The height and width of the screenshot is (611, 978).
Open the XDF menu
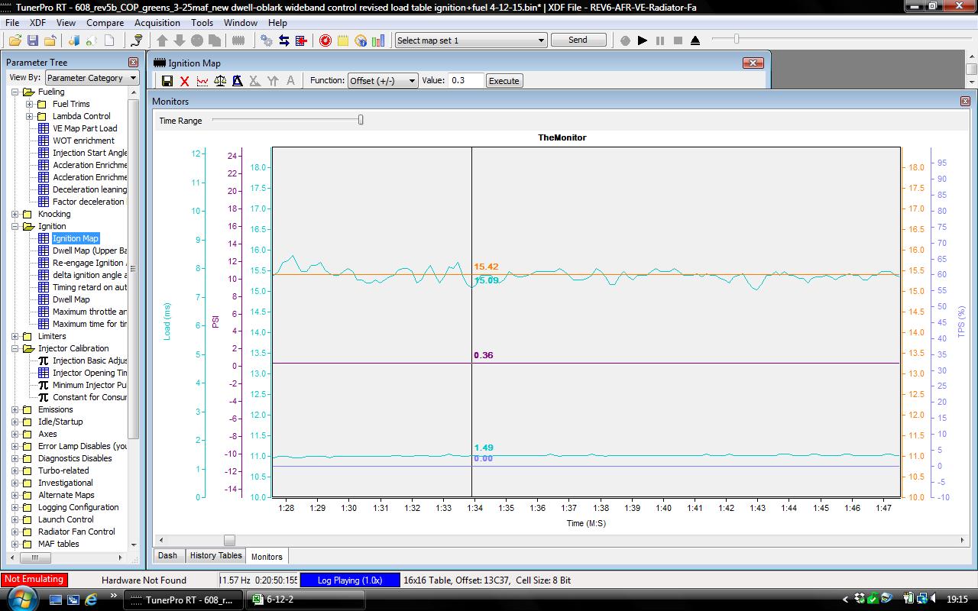coord(38,23)
